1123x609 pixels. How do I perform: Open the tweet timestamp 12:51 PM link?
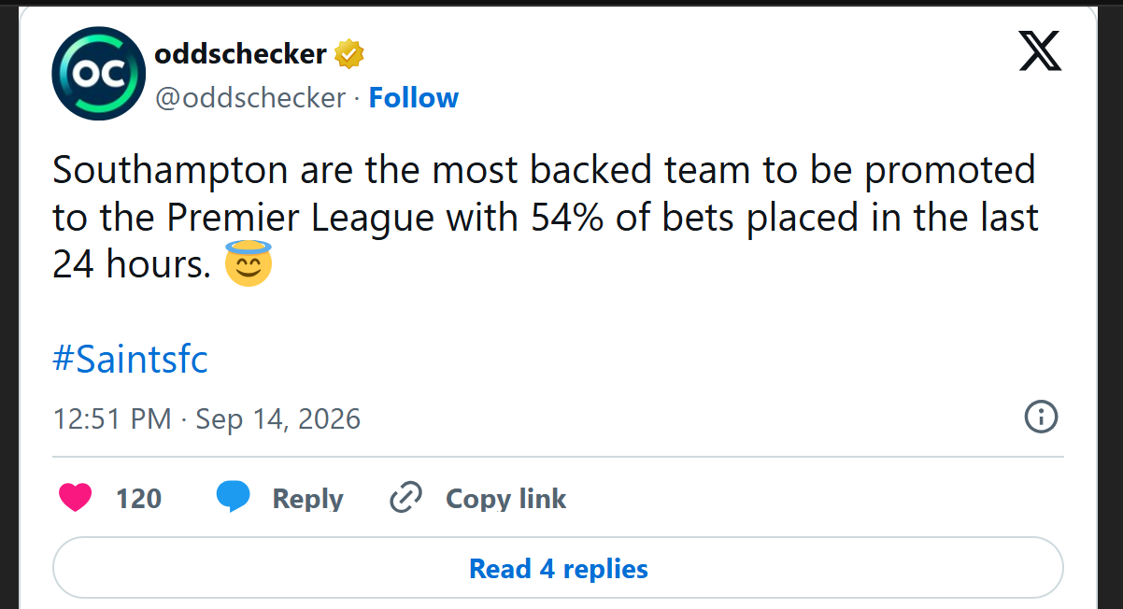pyautogui.click(x=112, y=418)
